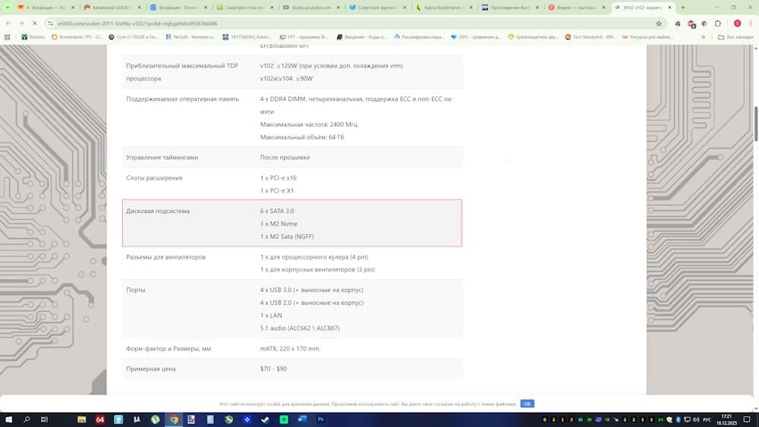This screenshot has height=427, width=759.
Task: Click the browser forward arrow
Action: click(21, 24)
